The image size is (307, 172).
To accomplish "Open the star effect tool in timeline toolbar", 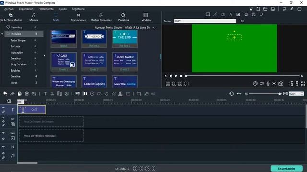I will [x=114, y=94].
